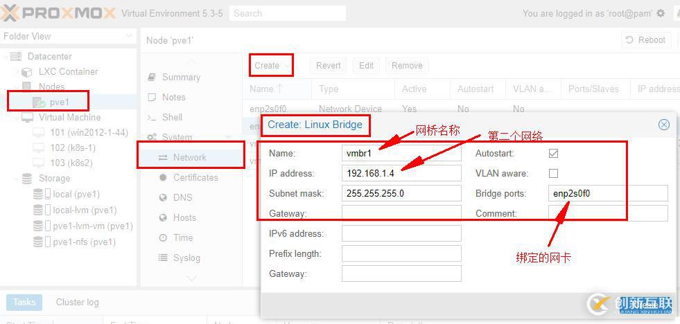Click the Hosts globe icon
680x324 pixels.
point(163,217)
